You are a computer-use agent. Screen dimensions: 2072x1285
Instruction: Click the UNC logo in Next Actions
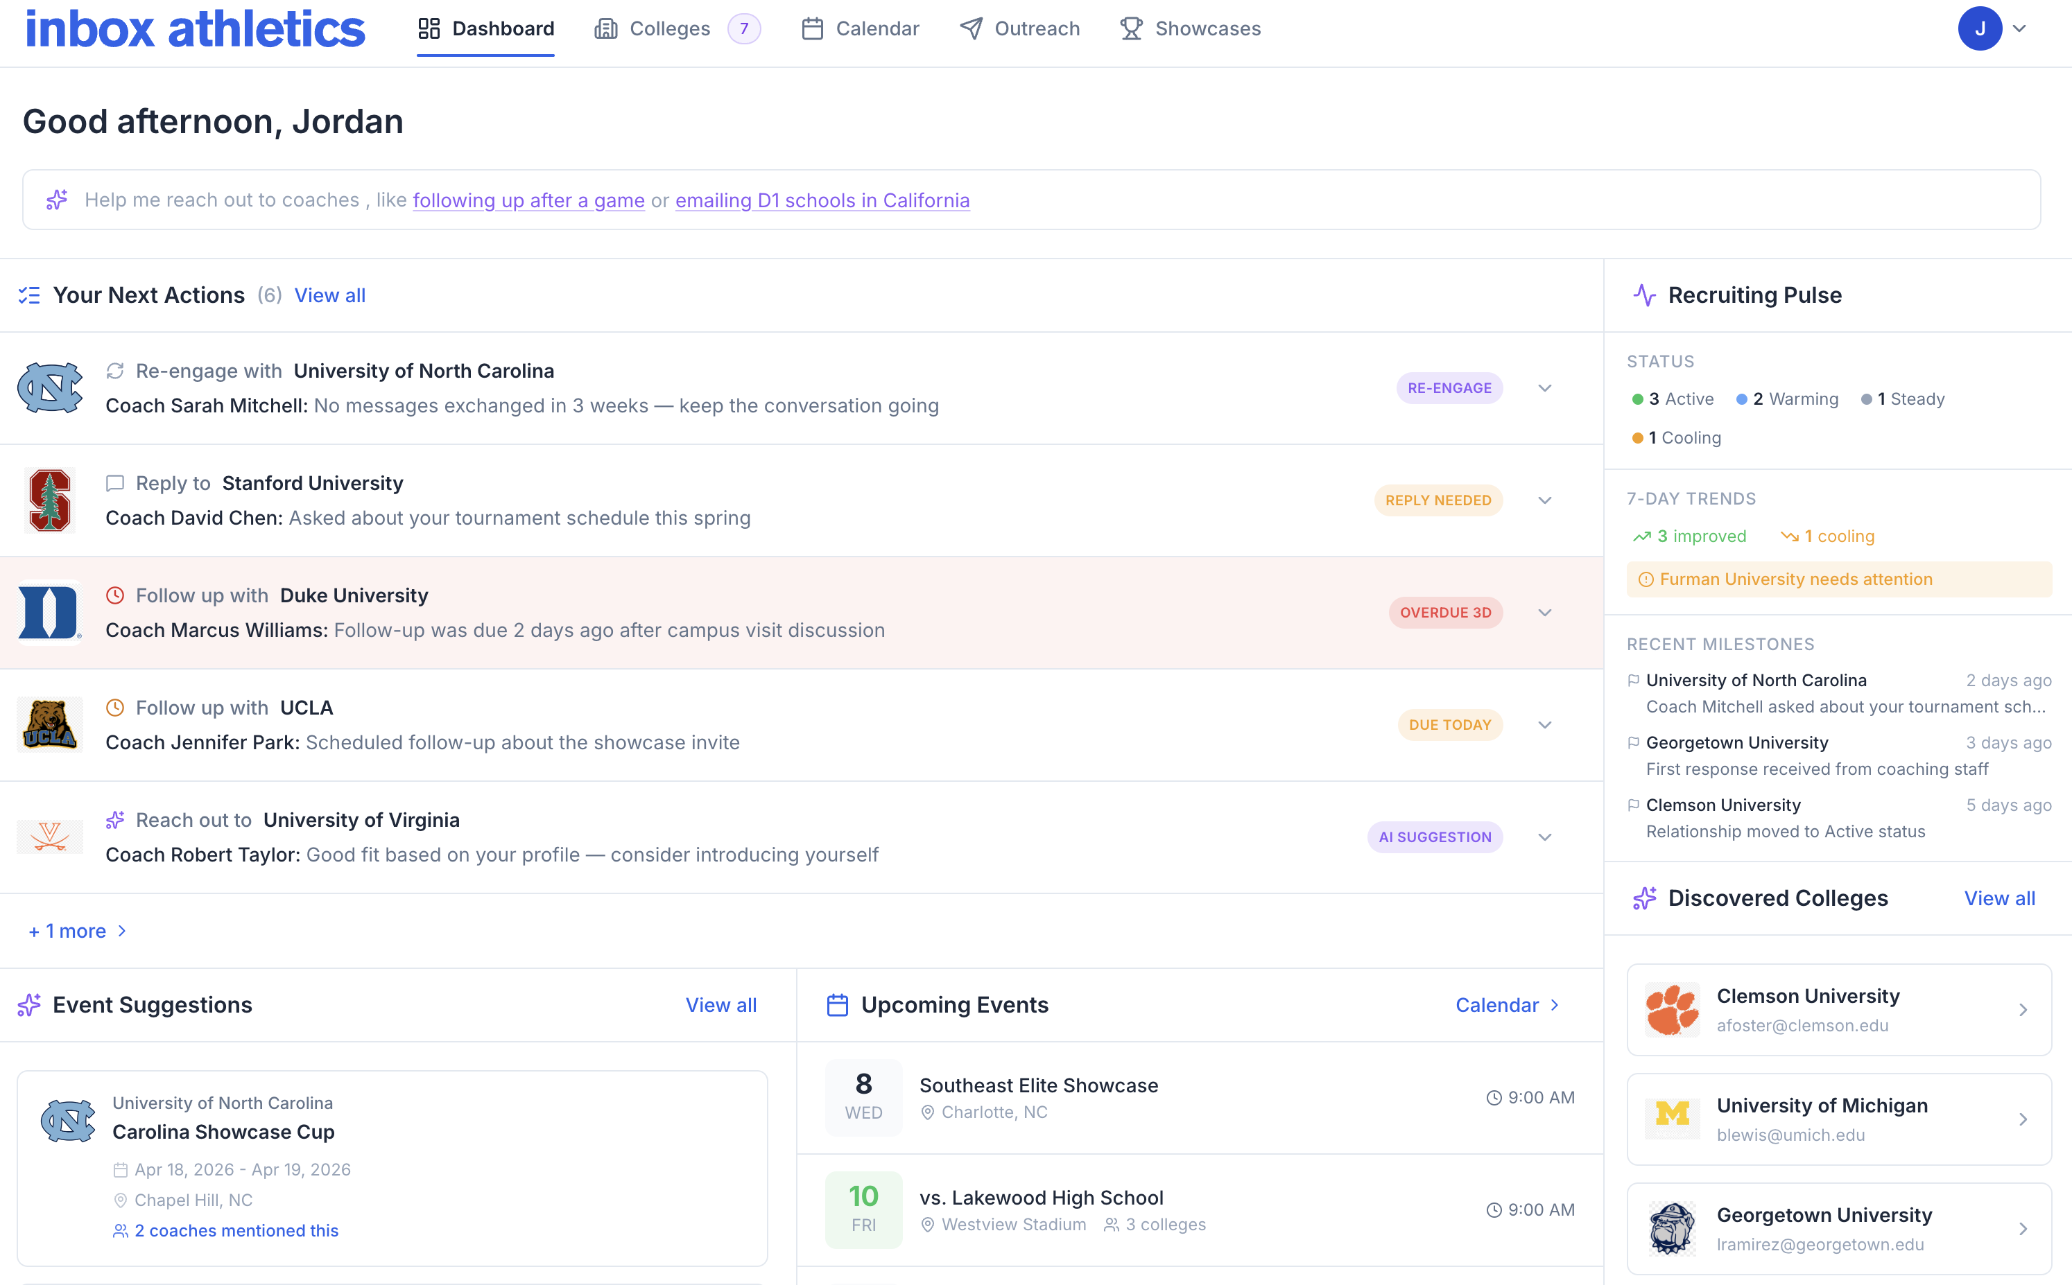coord(49,388)
